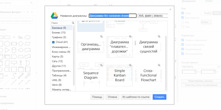This screenshot has height=110, width=221.
Task: Preview the swimlane diagram template with magnifier
Action: pos(130,36)
